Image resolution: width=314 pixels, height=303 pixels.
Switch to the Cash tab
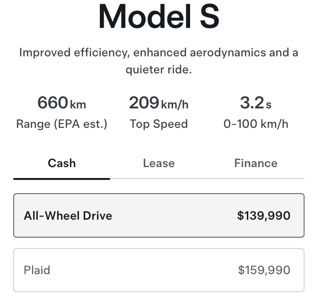pyautogui.click(x=61, y=163)
